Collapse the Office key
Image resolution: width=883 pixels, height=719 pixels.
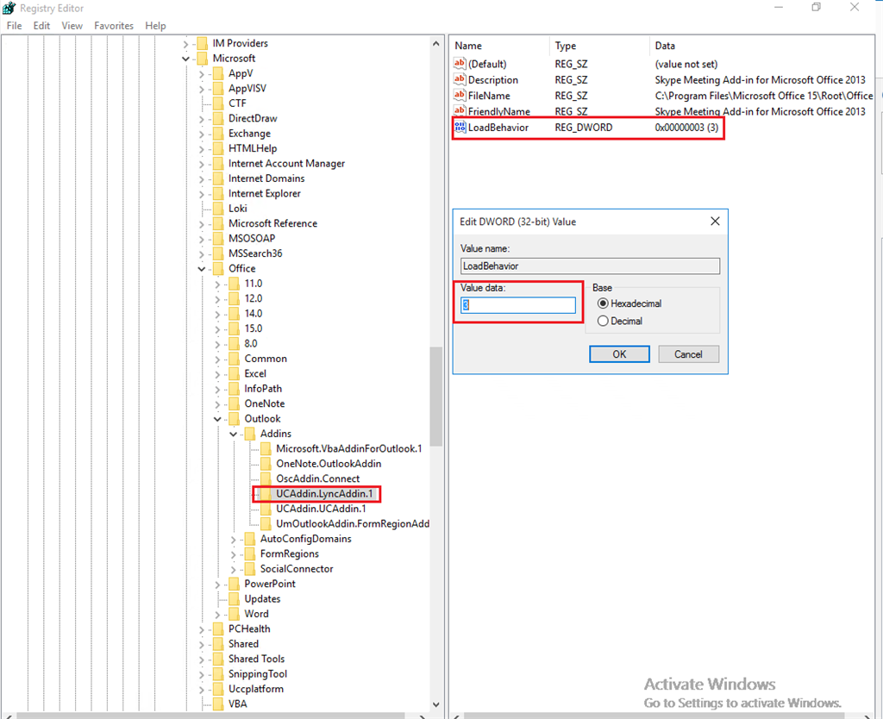(x=202, y=269)
